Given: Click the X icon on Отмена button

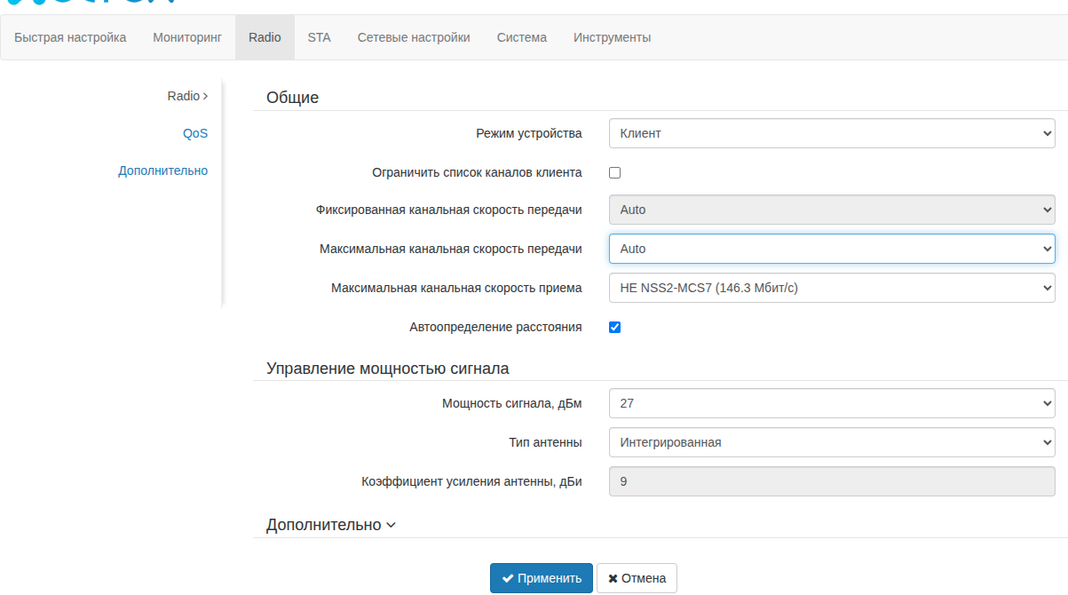Looking at the screenshot, I should pyautogui.click(x=613, y=578).
